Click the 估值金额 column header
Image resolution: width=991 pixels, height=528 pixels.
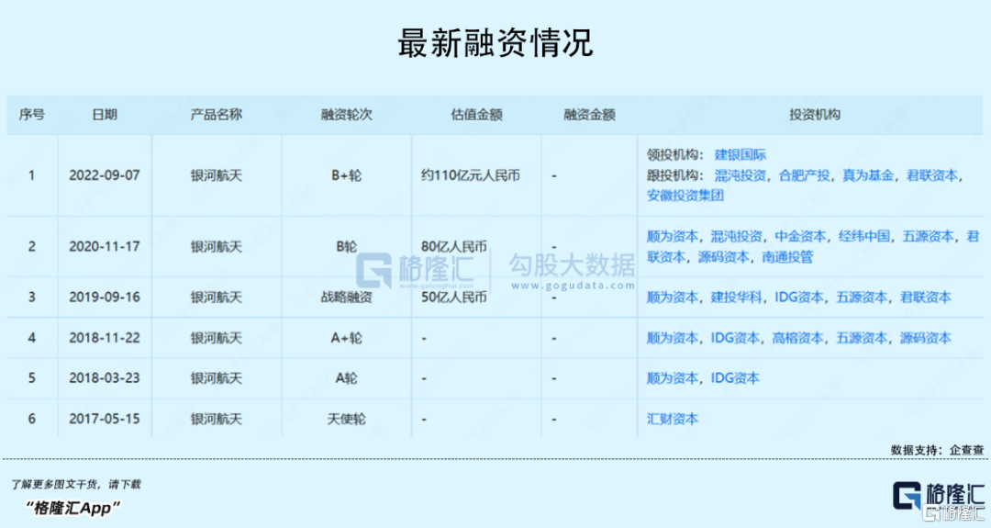pos(476,115)
